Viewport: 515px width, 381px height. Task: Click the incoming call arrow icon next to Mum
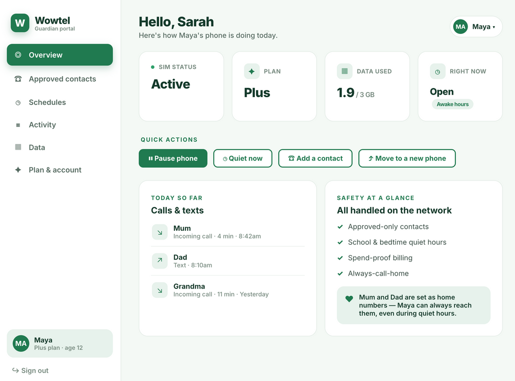tap(160, 232)
